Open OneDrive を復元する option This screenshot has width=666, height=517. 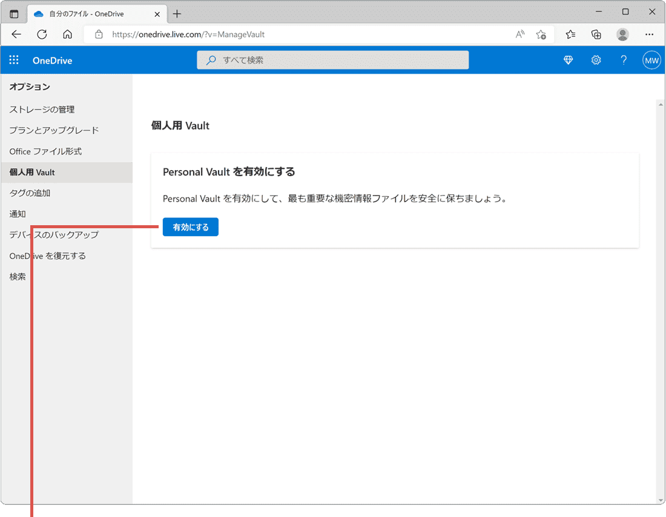click(67, 255)
